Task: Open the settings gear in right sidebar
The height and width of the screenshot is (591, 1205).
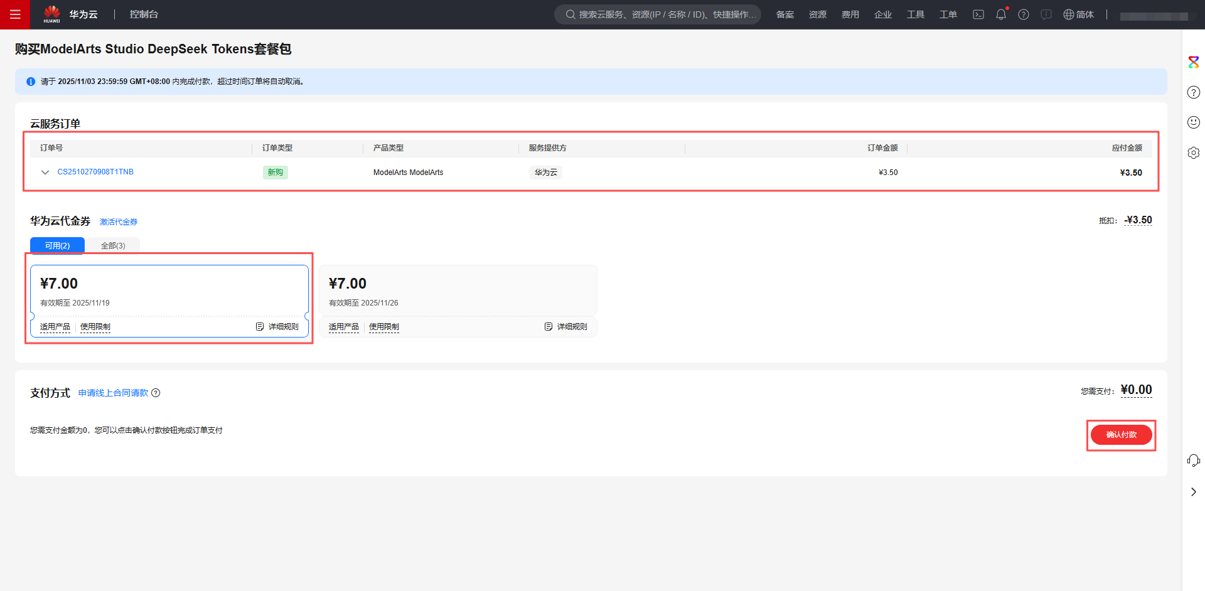Action: [1193, 152]
